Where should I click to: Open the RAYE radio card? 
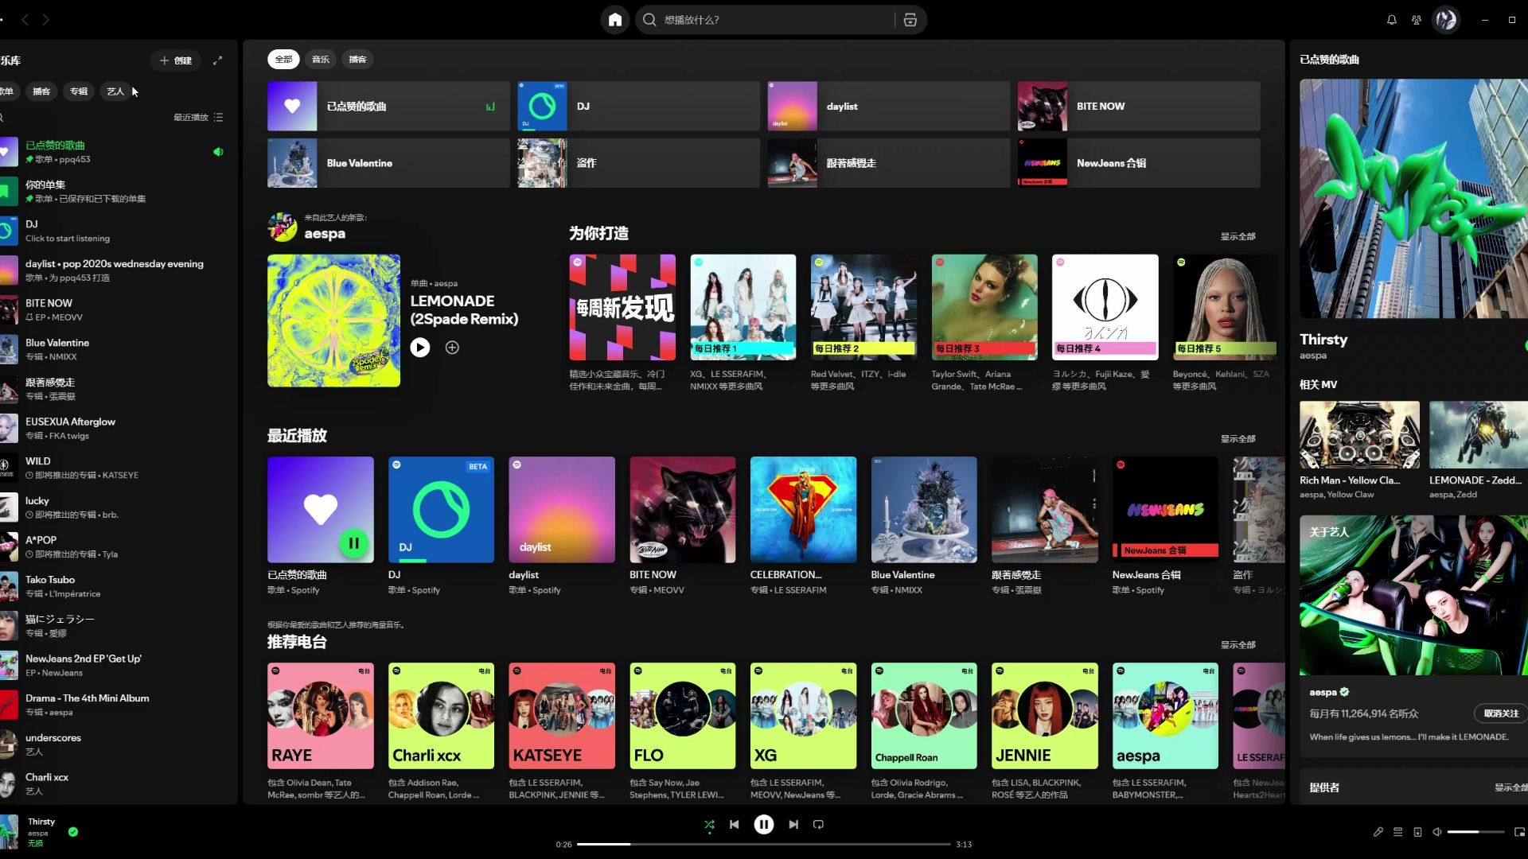click(321, 716)
